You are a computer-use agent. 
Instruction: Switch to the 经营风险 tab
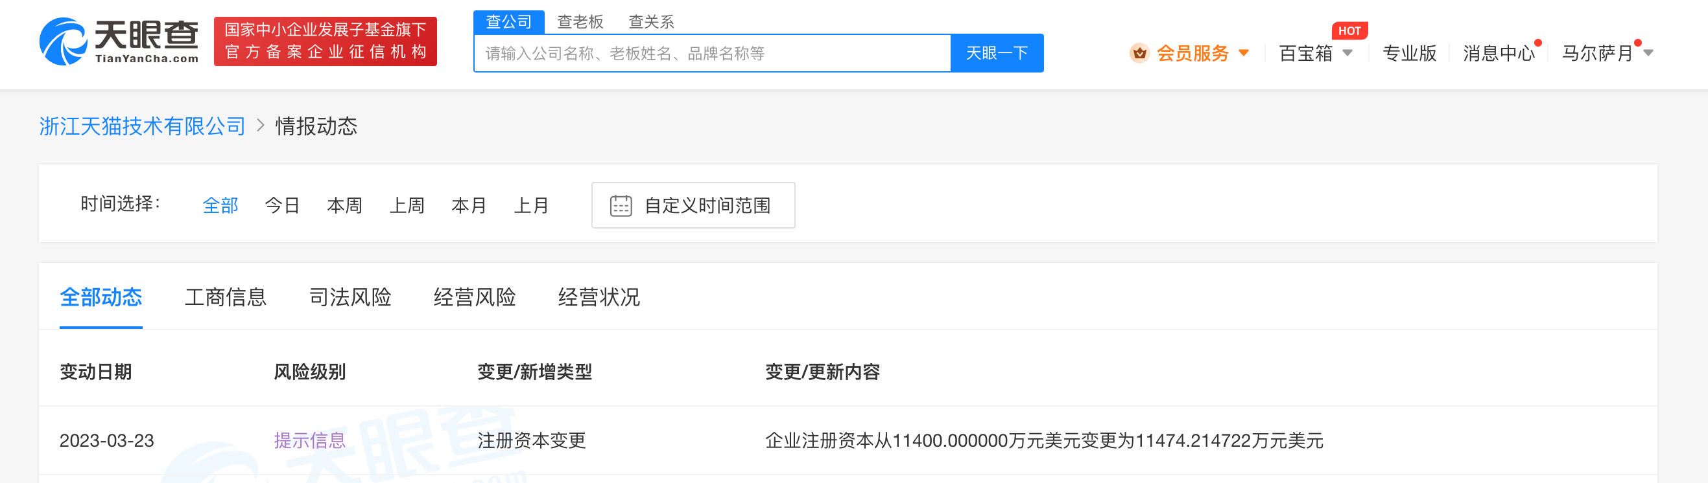click(475, 297)
